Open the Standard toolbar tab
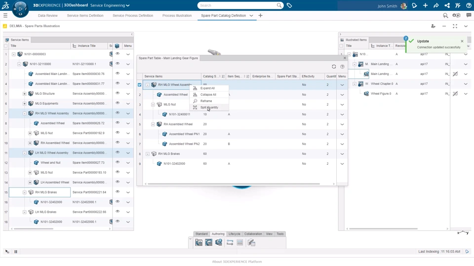This screenshot has width=474, height=266. [201, 234]
